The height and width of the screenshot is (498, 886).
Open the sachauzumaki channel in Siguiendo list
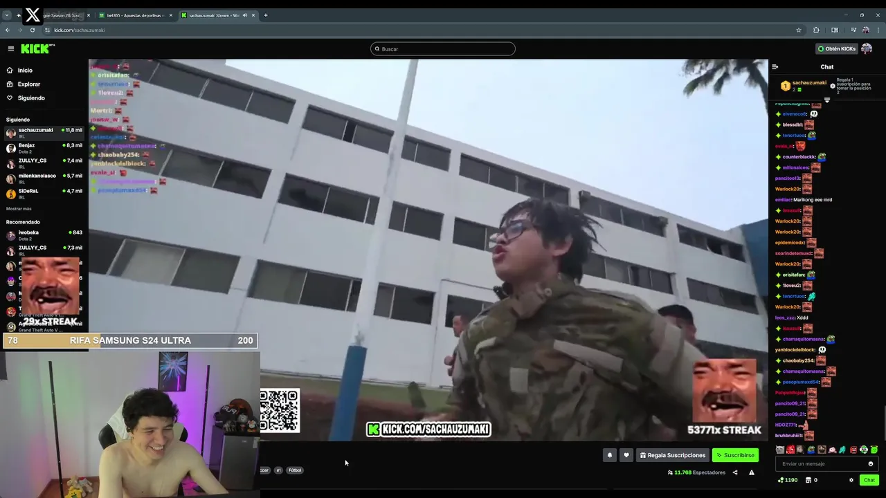click(x=44, y=133)
